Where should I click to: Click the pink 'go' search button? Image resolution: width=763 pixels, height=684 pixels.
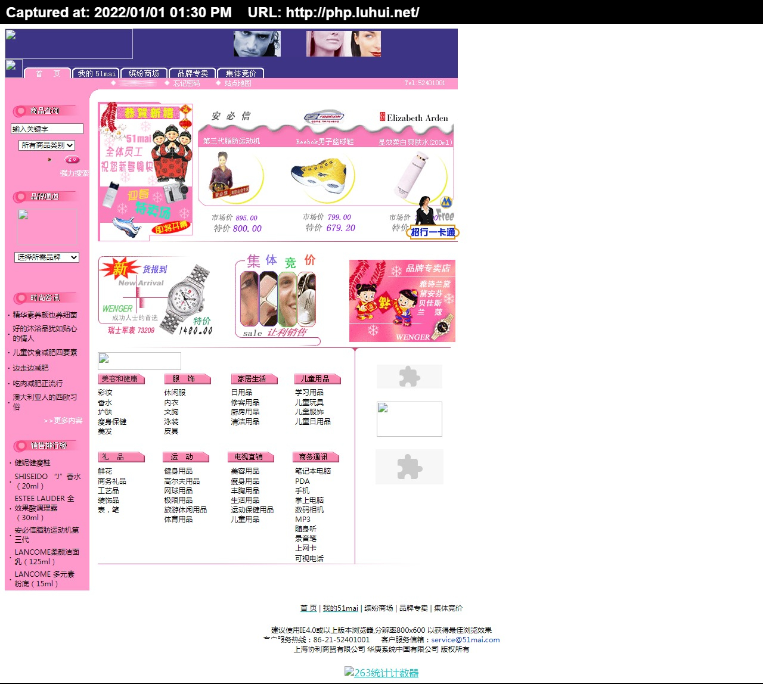click(x=72, y=160)
